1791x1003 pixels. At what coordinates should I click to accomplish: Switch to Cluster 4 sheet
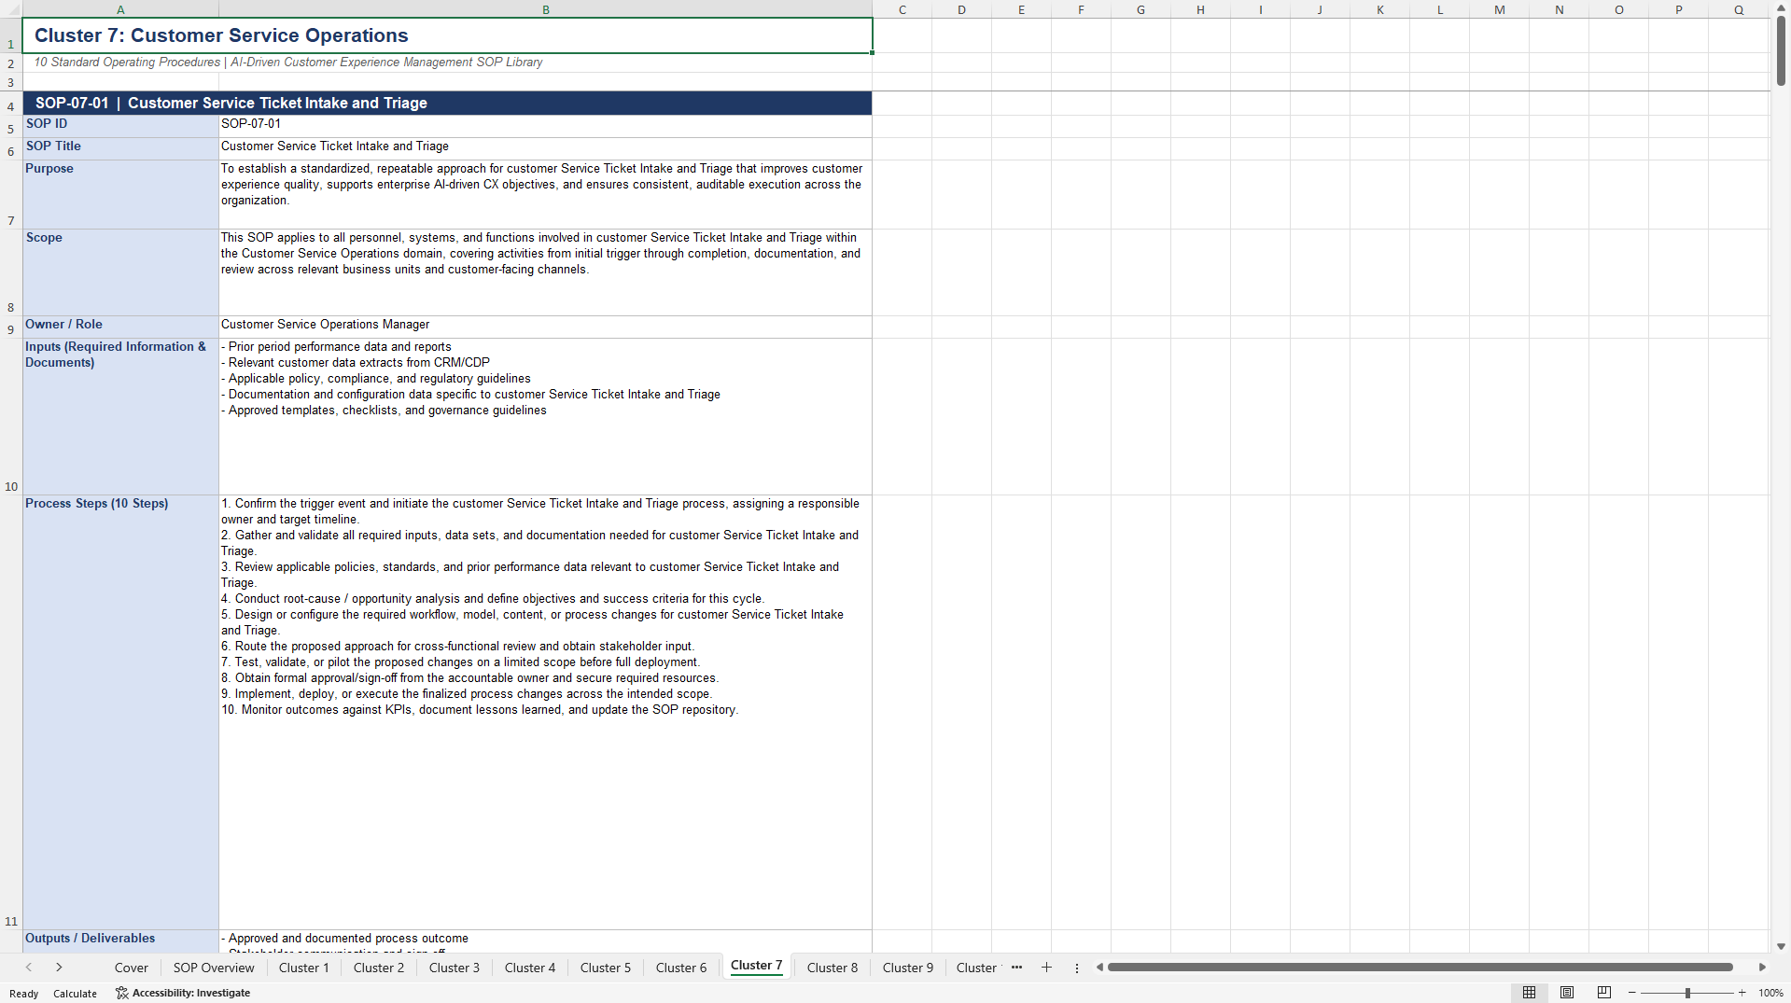coord(530,968)
